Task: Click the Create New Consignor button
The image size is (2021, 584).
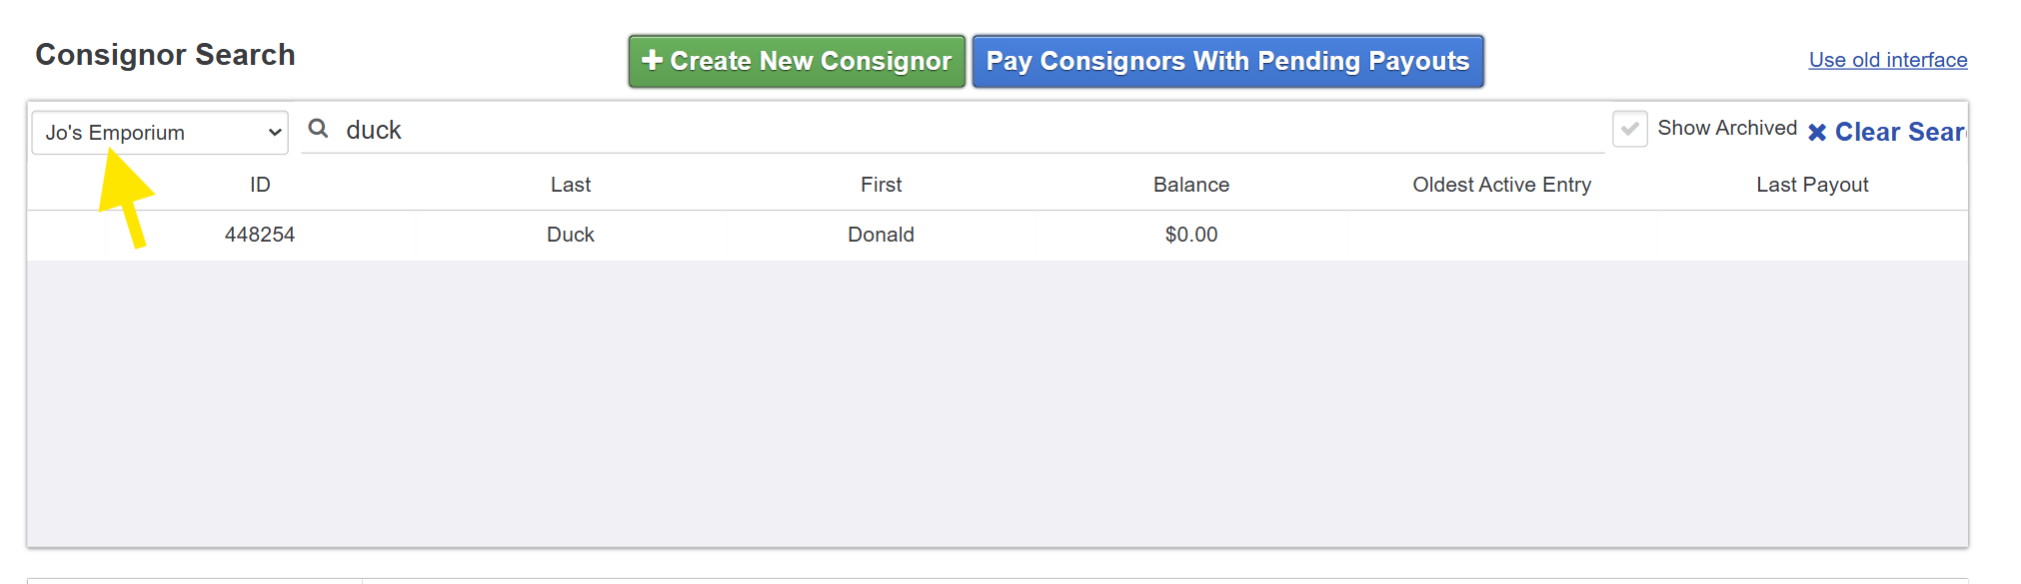Action: 797,61
